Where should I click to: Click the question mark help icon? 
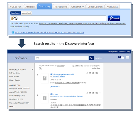click(13, 32)
